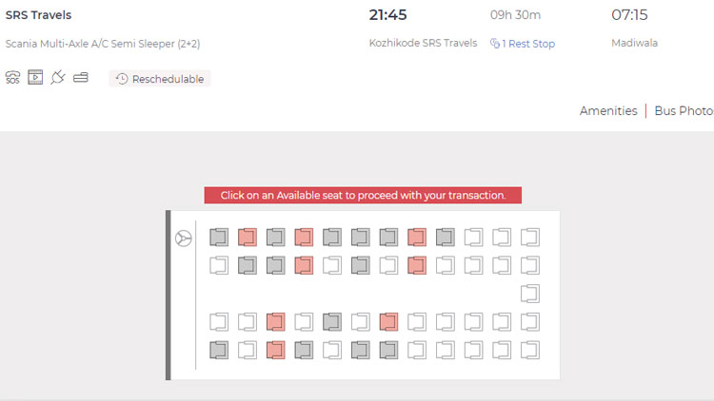714x401 pixels.
Task: Click the SRS Travels operator name
Action: (38, 15)
